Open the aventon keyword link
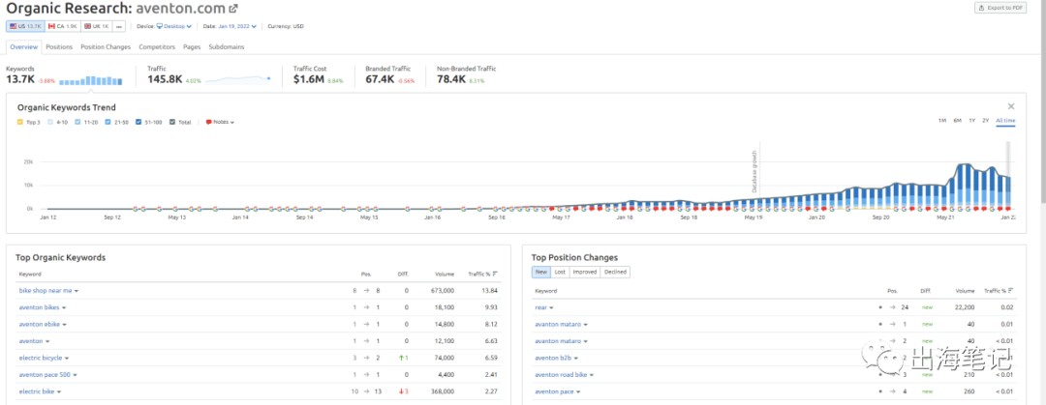The width and height of the screenshot is (1046, 405). click(31, 341)
